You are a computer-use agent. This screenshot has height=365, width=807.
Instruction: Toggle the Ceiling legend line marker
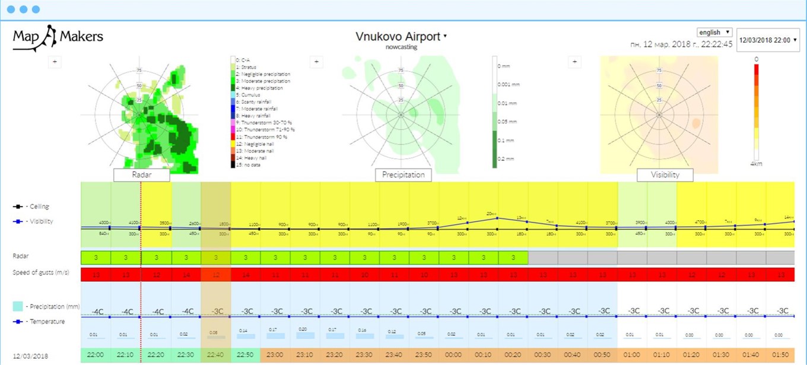click(18, 207)
